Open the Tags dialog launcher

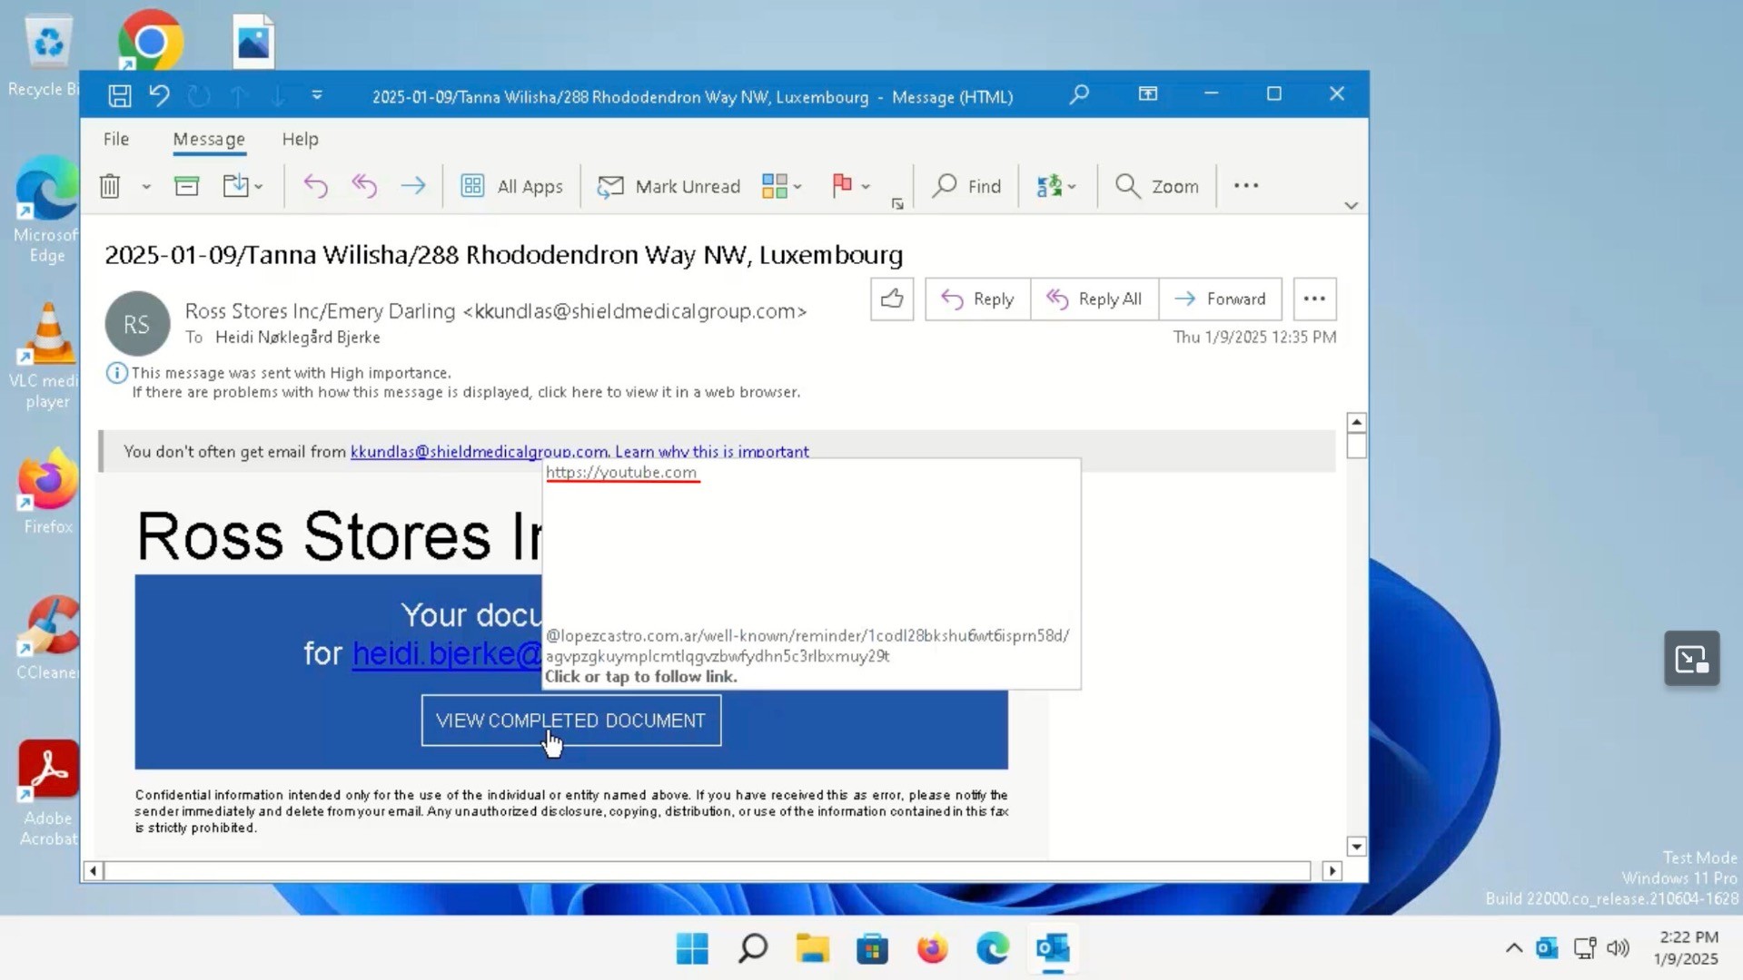pyautogui.click(x=897, y=204)
